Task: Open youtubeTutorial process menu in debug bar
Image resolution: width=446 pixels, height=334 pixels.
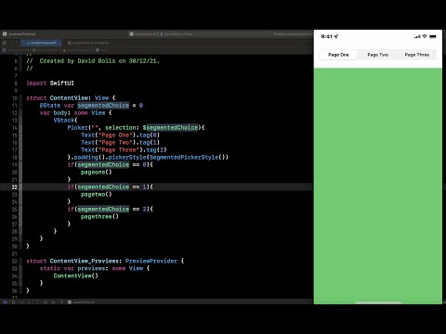Action: click(81, 302)
